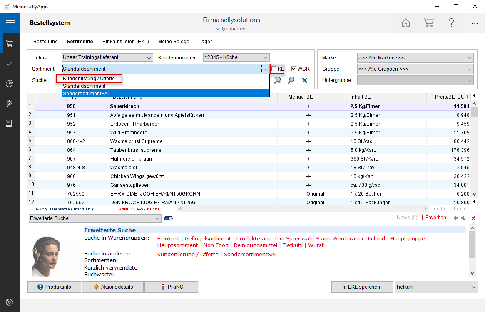Viewport: 485px width, 312px height.
Task: Follow the Geflügelsortiment link
Action: [x=208, y=238]
